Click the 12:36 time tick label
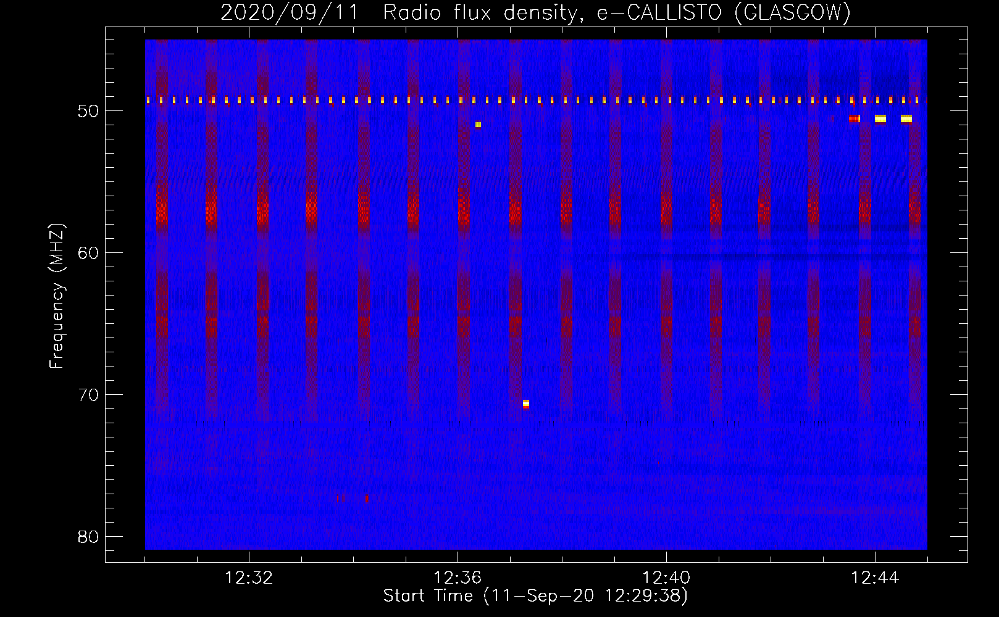 coord(458,578)
